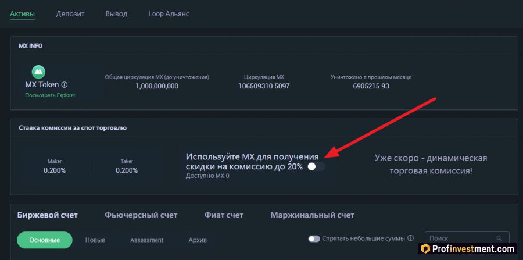
Task: Open the Активы tab
Action: pos(22,14)
